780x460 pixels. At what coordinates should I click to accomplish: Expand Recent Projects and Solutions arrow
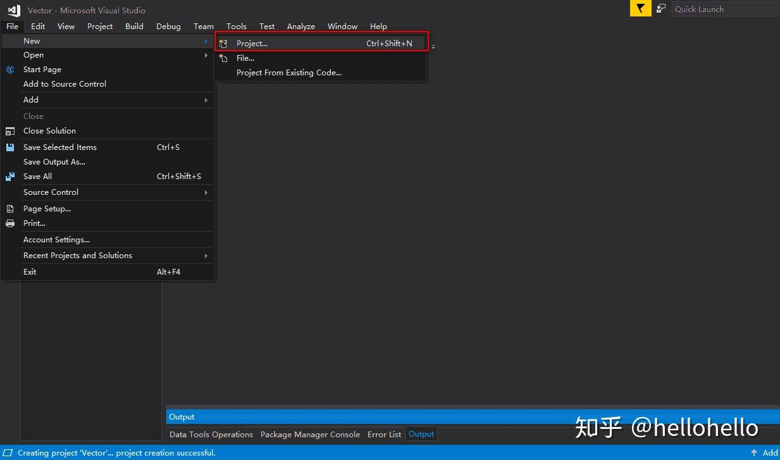point(206,256)
